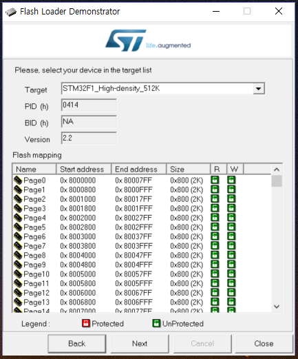The width and height of the screenshot is (298, 359).
Task: Click Page5 read protection lock icon
Action: 215,227
